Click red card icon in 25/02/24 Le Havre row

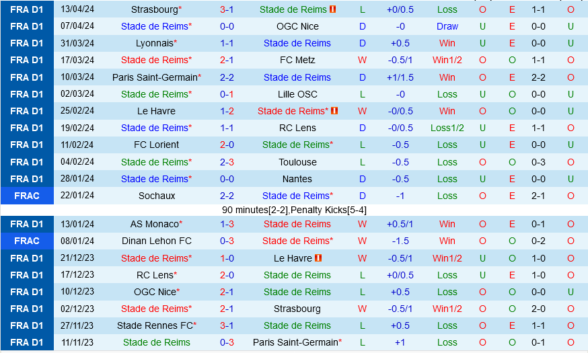click(x=334, y=111)
